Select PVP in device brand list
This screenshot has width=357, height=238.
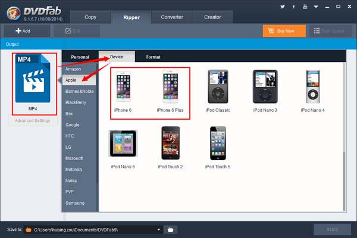79,192
